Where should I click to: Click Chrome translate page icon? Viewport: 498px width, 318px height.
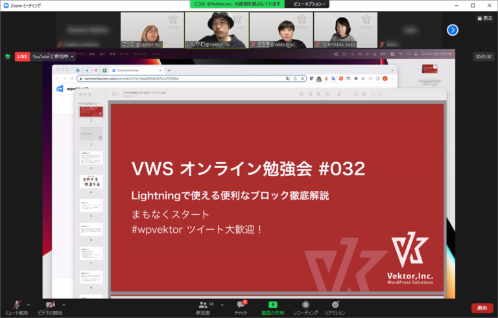click(x=288, y=79)
